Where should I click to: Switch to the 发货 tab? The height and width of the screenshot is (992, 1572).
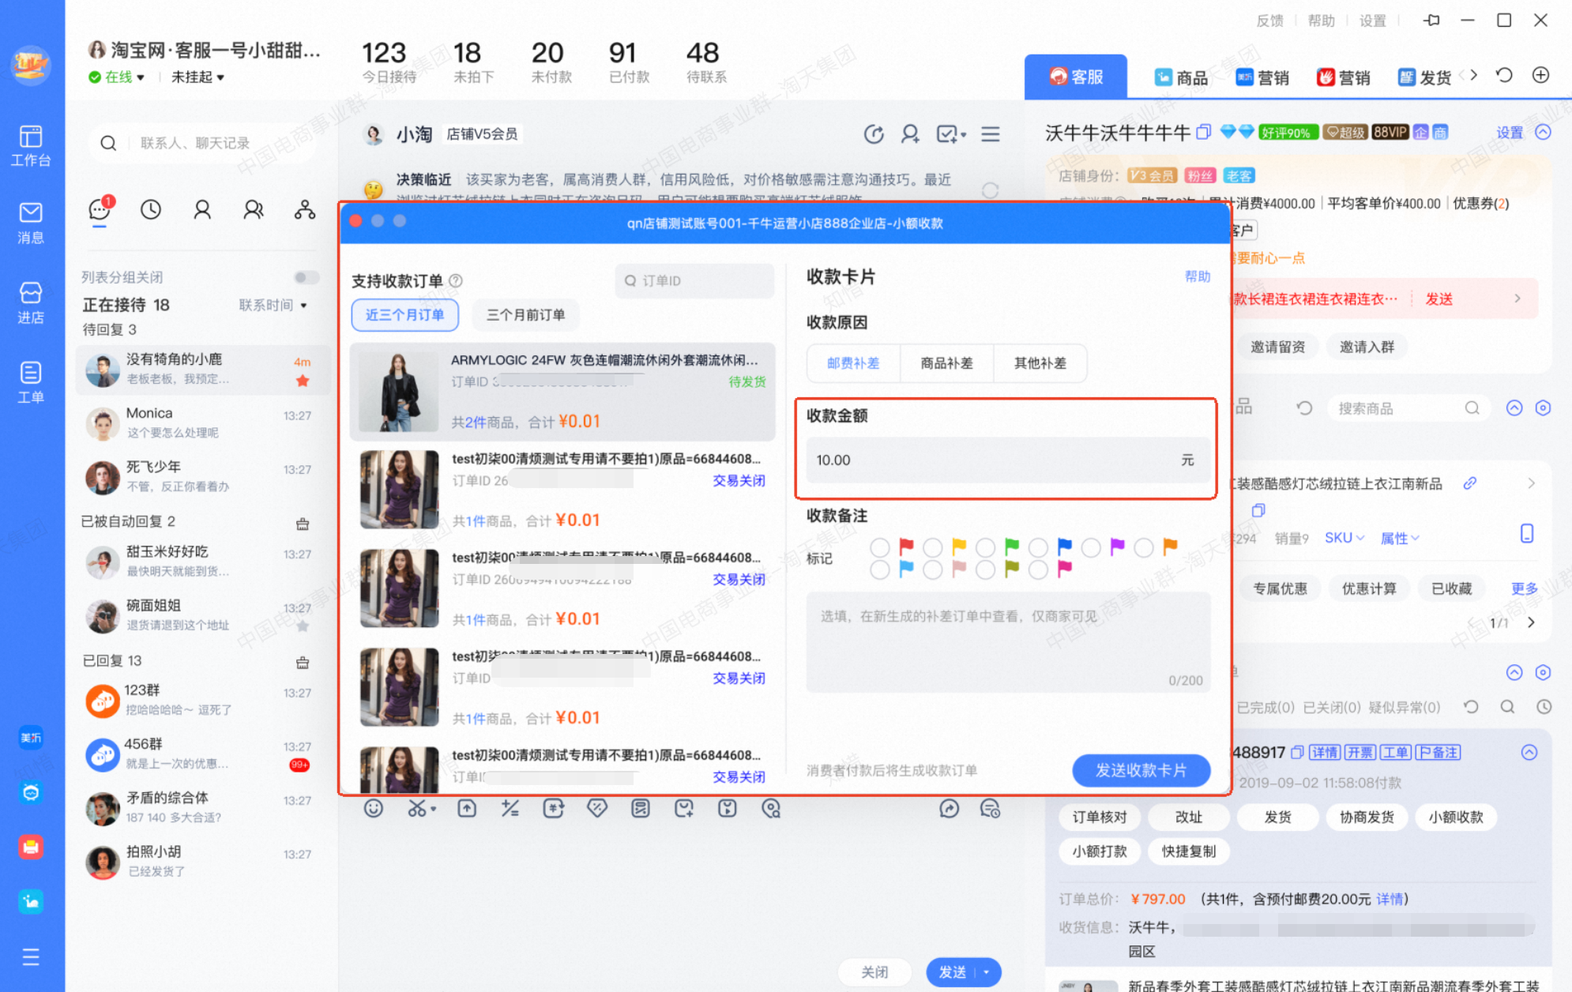pyautogui.click(x=1424, y=77)
